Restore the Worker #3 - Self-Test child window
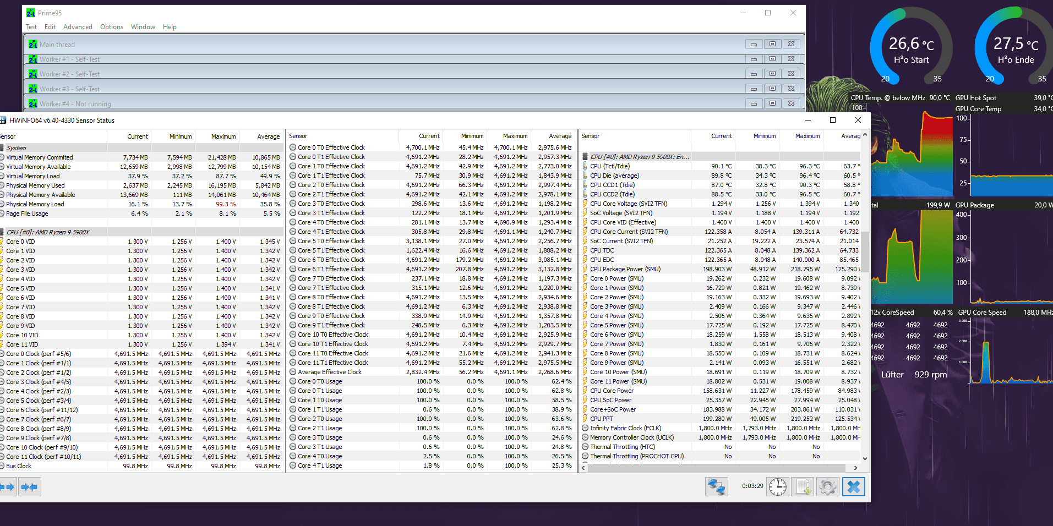 [772, 89]
